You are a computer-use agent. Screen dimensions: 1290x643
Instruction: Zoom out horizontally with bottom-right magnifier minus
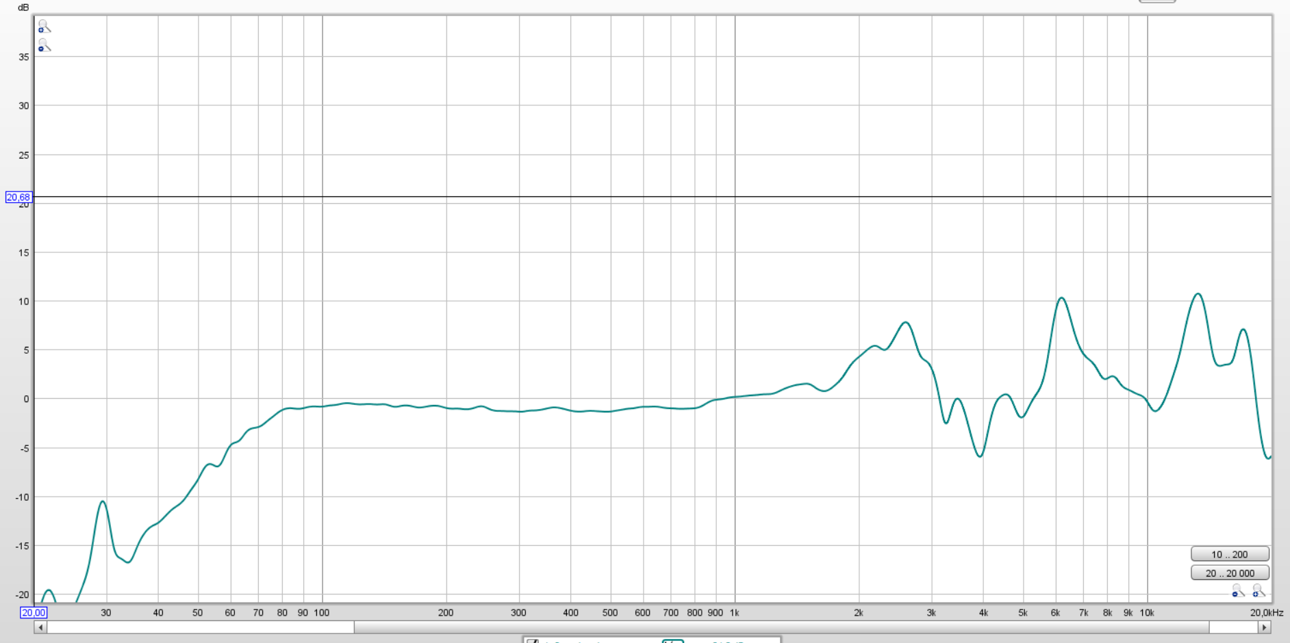point(1238,590)
